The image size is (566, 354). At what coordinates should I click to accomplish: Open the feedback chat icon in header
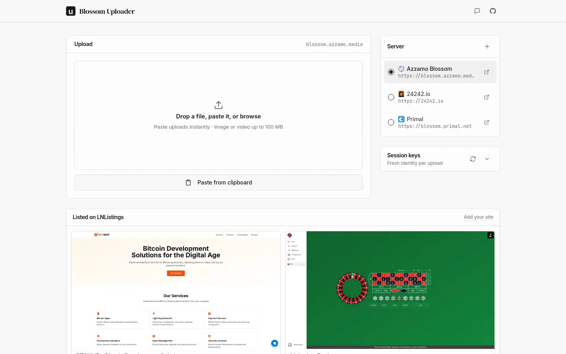[477, 11]
